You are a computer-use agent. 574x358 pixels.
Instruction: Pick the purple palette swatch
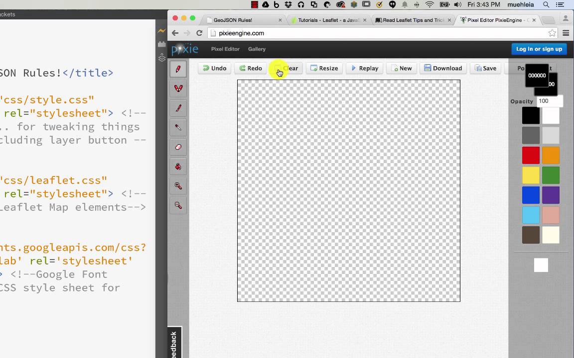click(x=551, y=195)
